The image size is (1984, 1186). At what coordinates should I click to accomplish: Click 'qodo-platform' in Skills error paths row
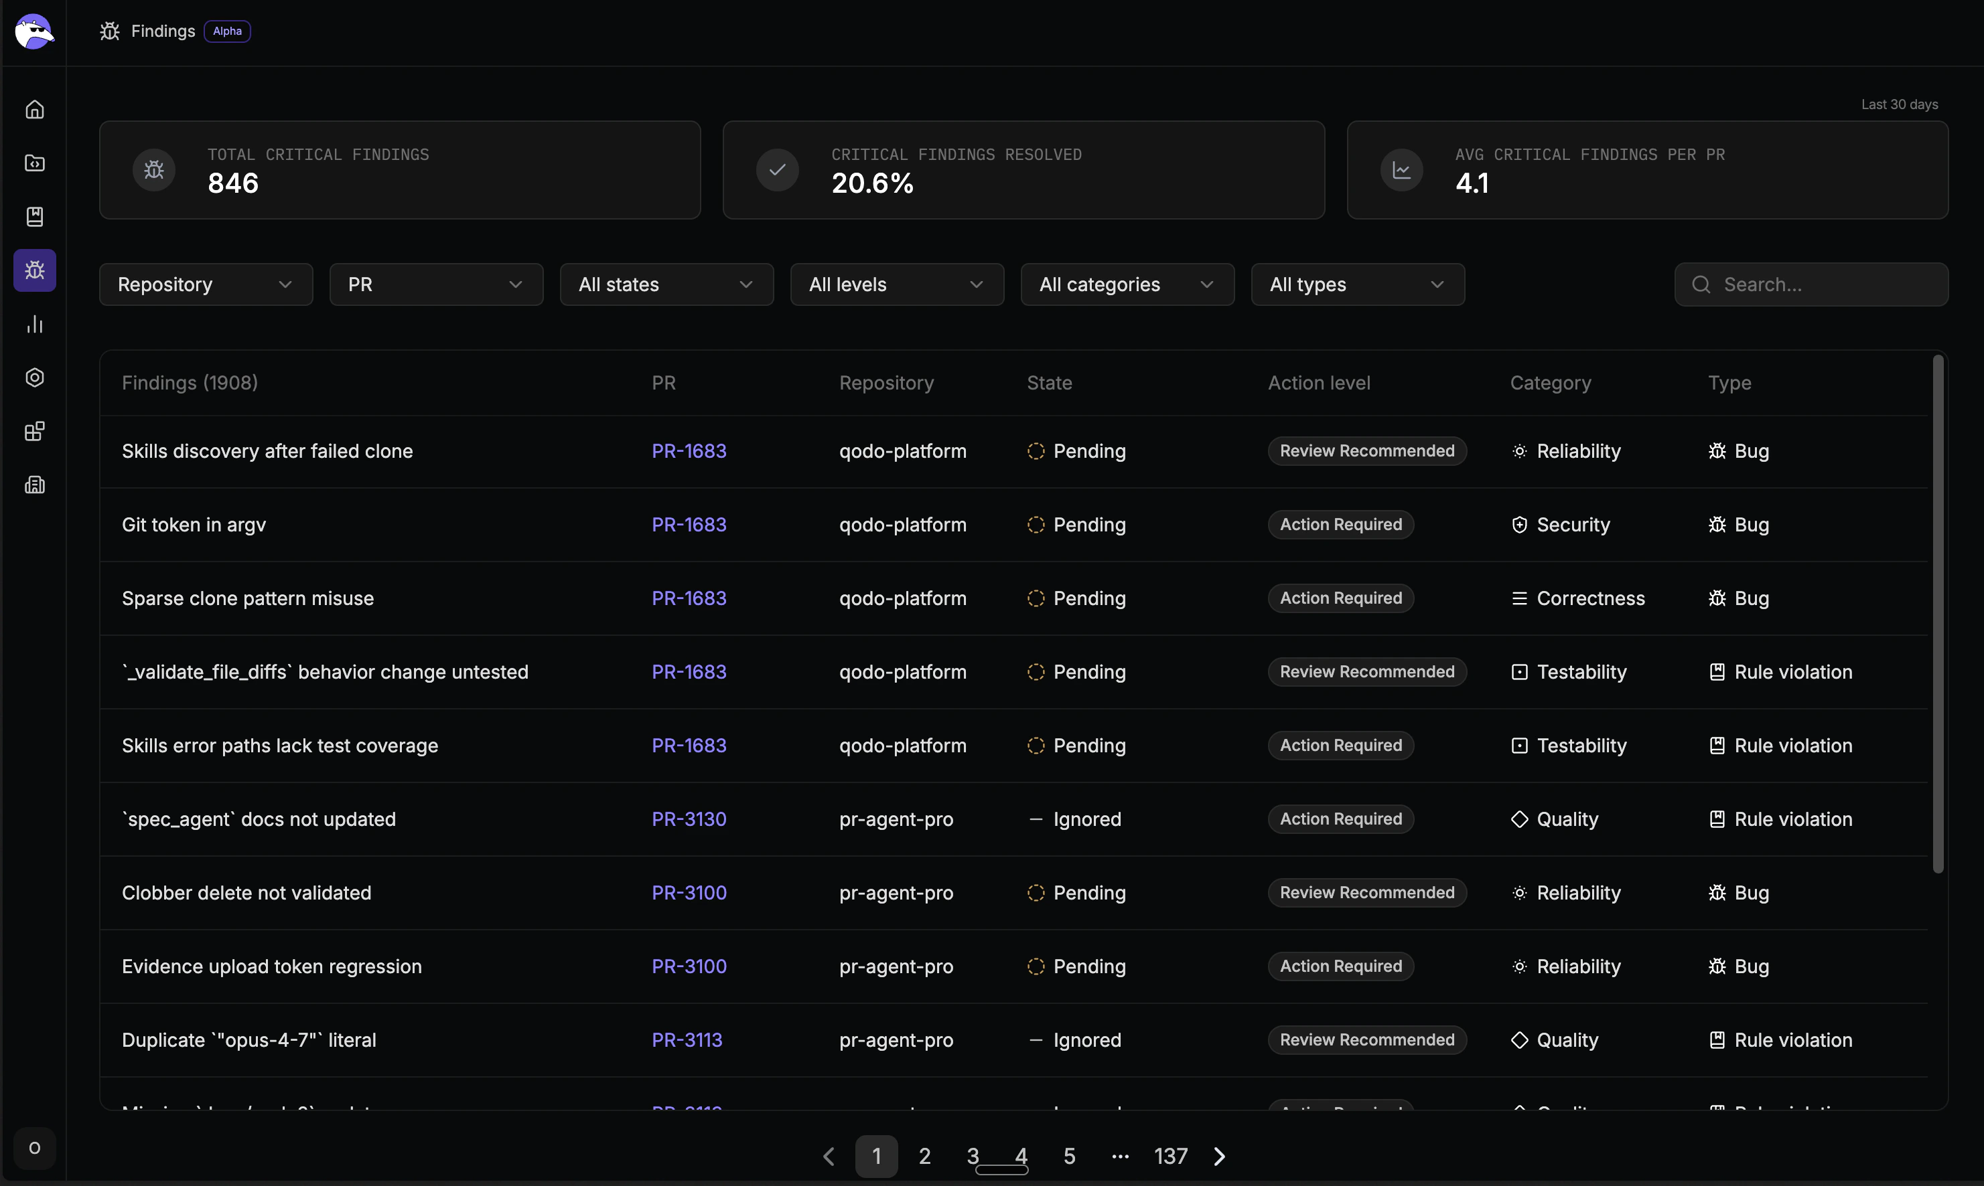[x=902, y=746]
